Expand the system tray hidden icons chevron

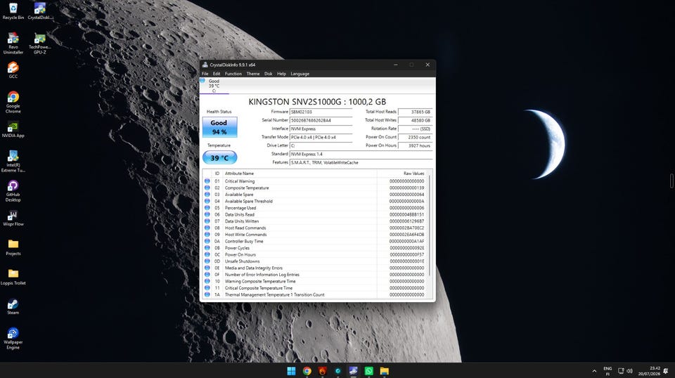pyautogui.click(x=594, y=371)
